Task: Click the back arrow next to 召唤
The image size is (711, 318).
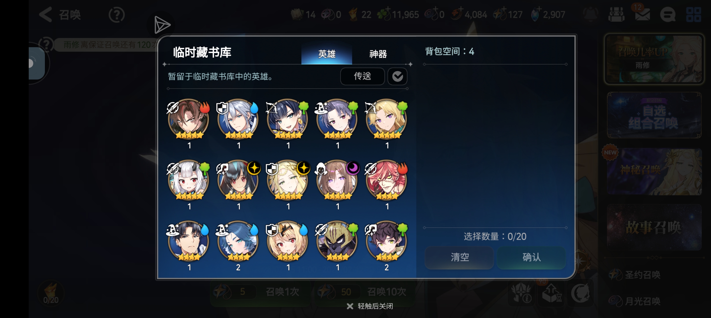Action: click(46, 14)
